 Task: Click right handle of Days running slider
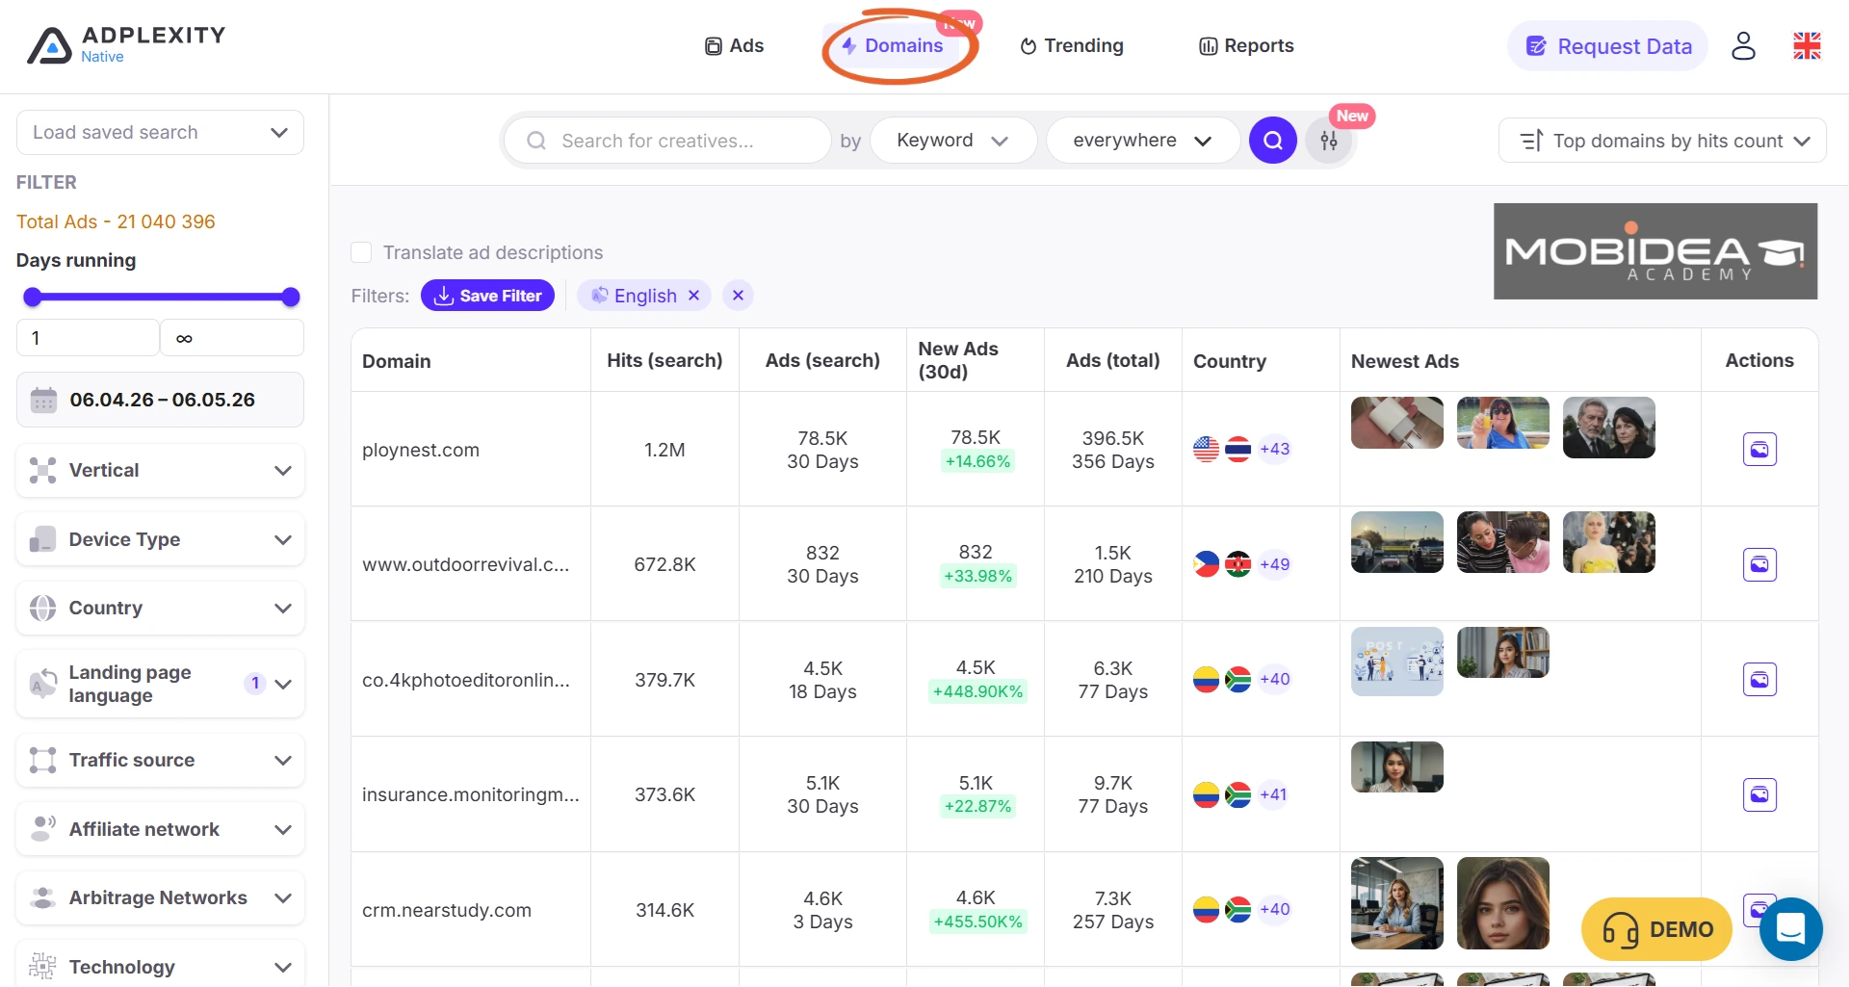coord(291,297)
